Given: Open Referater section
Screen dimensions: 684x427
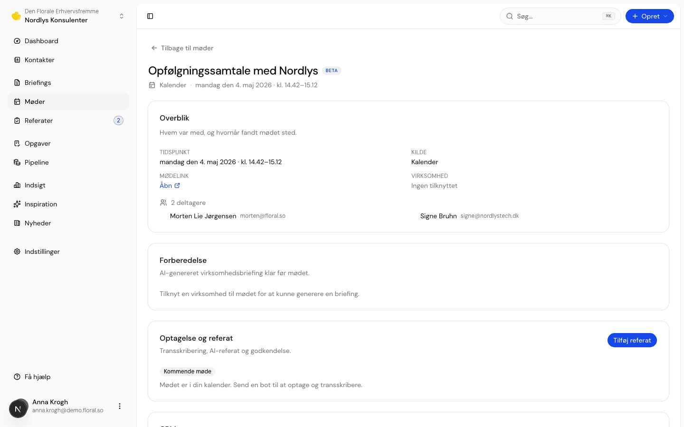Looking at the screenshot, I should 68,121.
